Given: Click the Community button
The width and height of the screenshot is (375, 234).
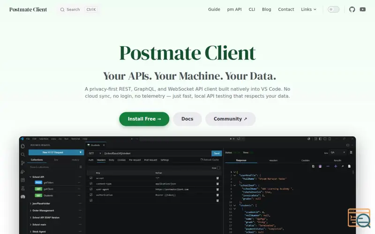Looking at the screenshot, I should pos(230,119).
